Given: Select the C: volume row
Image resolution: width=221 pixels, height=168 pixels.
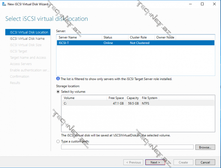Looking at the screenshot, I should tap(138, 103).
